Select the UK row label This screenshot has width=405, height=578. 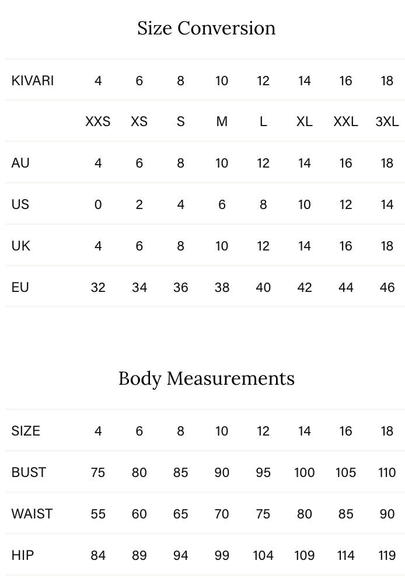[x=21, y=246]
